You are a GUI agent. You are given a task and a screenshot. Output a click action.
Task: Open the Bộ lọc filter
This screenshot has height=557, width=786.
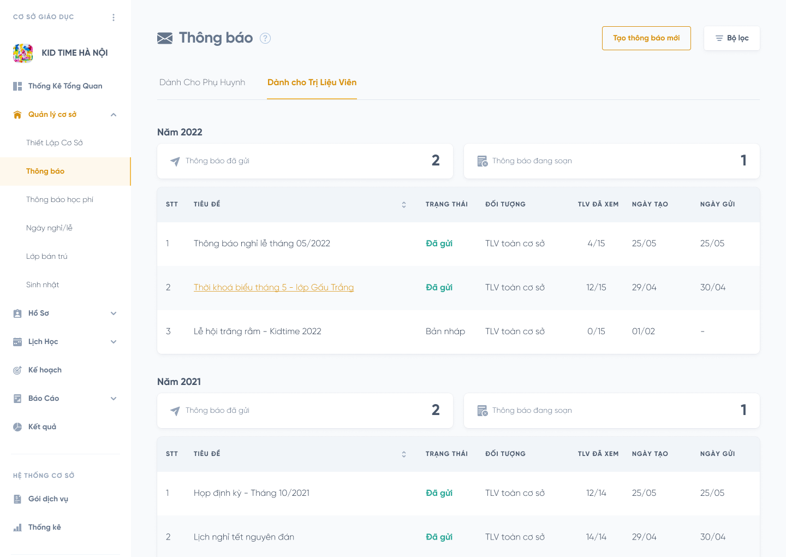click(731, 38)
